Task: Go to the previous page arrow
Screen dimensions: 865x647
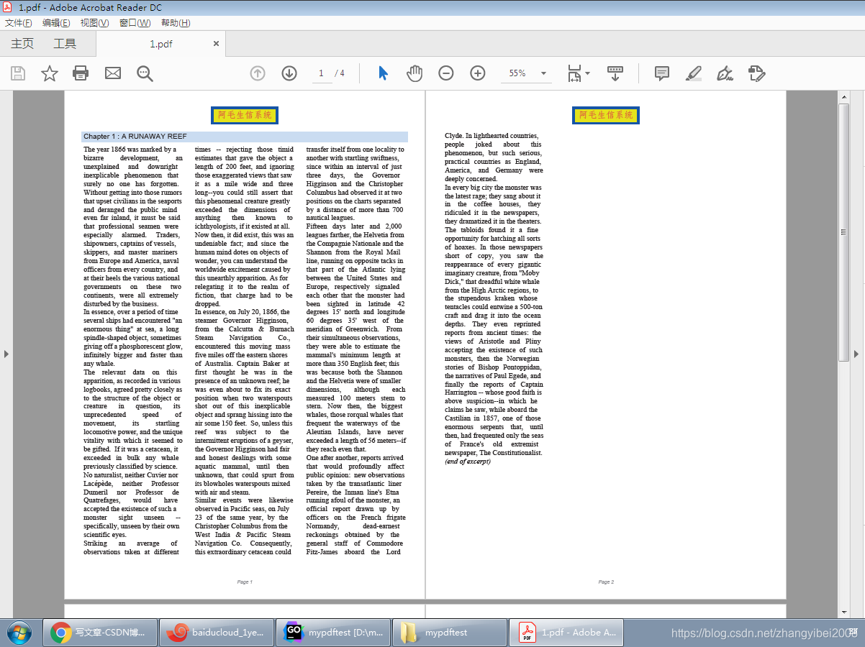Action: click(x=258, y=73)
